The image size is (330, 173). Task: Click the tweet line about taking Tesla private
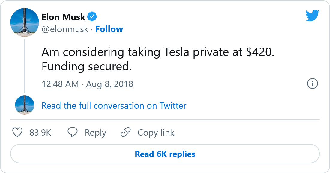click(158, 52)
